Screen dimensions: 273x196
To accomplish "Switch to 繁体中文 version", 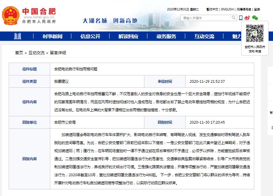I will 212,9.
